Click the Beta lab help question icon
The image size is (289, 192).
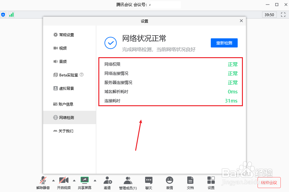click(82, 75)
